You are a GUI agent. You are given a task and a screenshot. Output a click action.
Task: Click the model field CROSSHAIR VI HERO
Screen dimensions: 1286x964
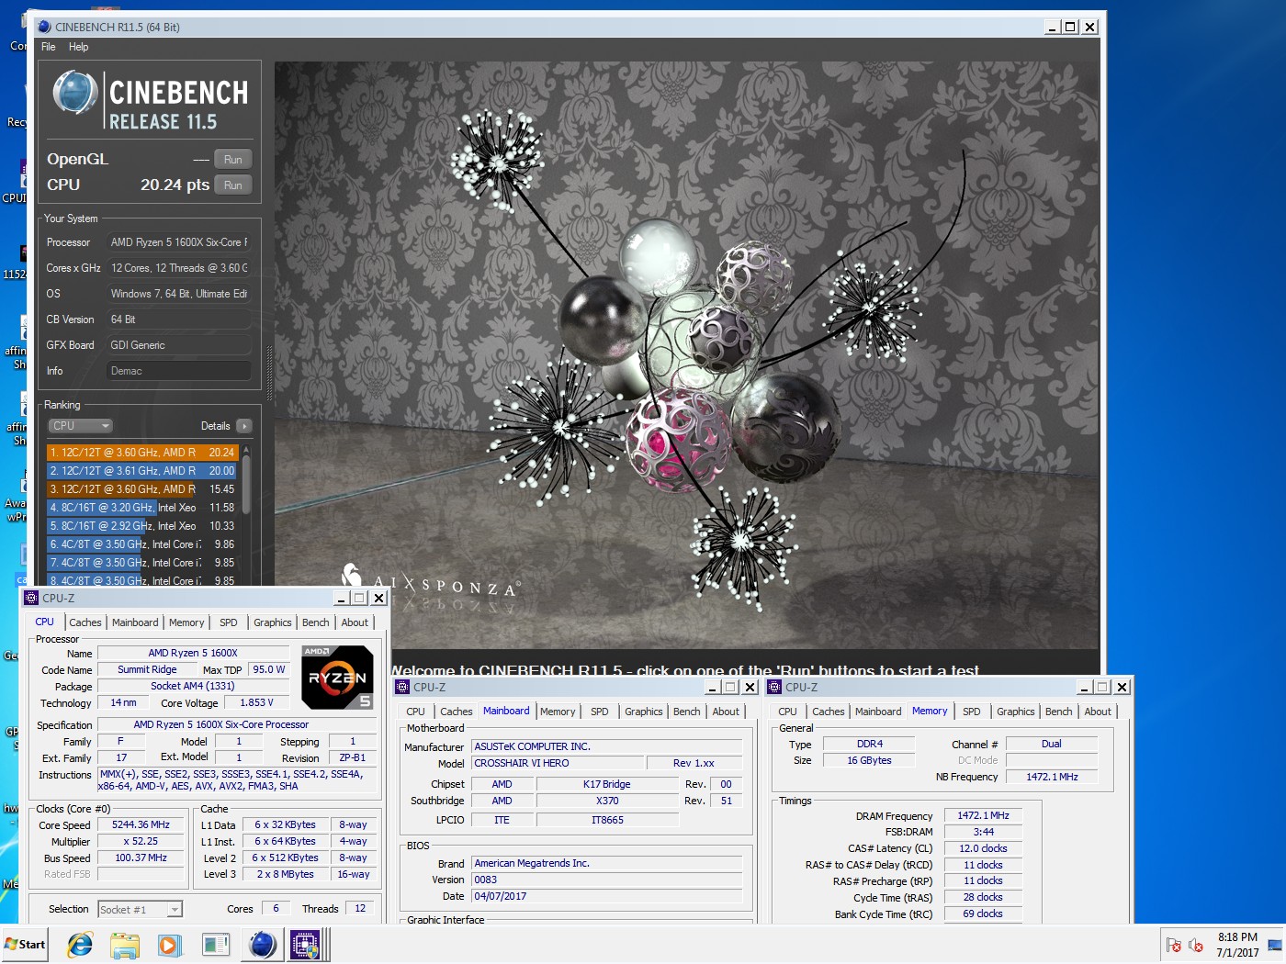(558, 764)
